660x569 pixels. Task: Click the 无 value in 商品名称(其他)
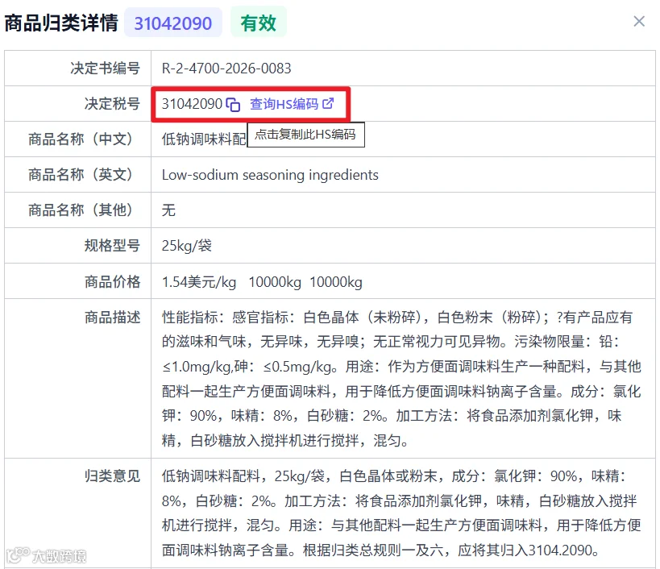168,210
